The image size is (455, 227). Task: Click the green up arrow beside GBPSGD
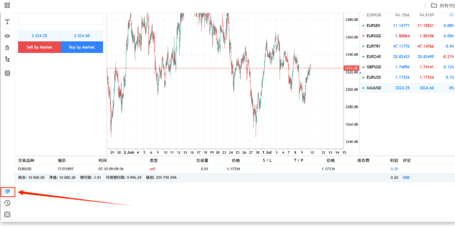(x=363, y=67)
